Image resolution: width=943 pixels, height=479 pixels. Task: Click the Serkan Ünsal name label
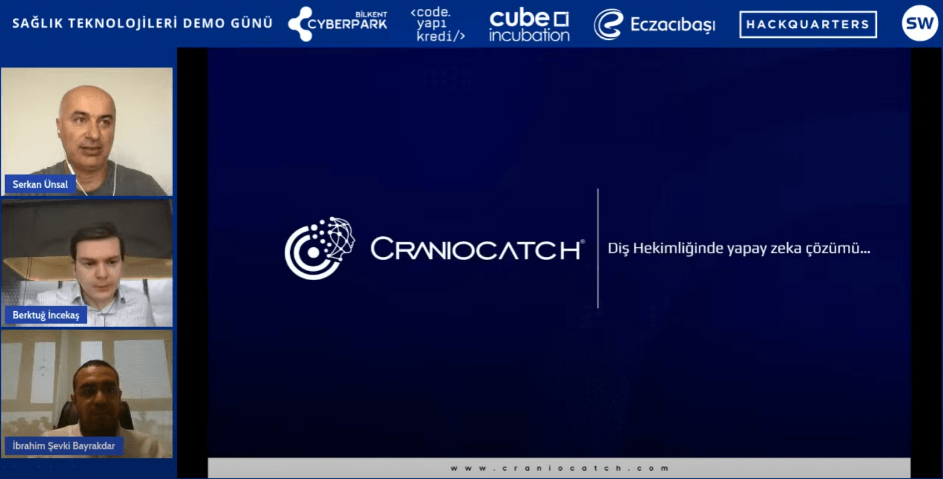(40, 184)
